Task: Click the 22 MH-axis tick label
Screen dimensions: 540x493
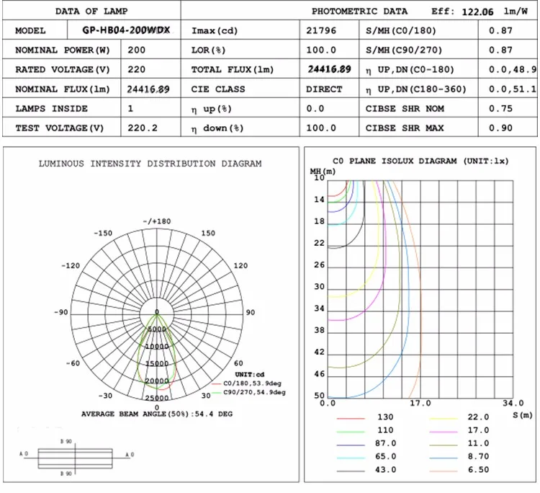Action: 319,243
